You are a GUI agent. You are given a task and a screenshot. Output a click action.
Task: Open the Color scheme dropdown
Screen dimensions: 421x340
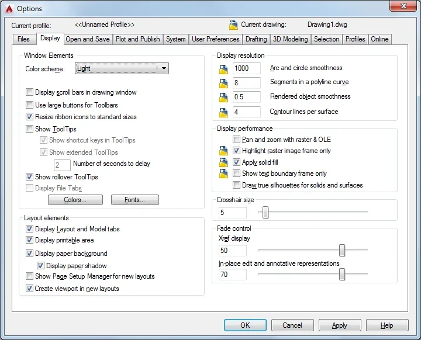122,68
